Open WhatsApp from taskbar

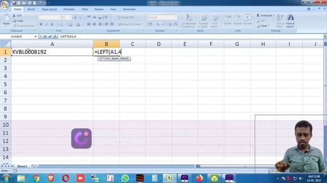pos(125,178)
